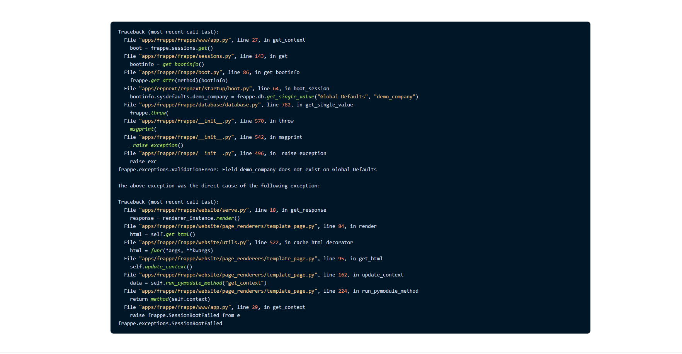Select database.py line 782 entry
The height and width of the screenshot is (354, 682).
pyautogui.click(x=238, y=105)
